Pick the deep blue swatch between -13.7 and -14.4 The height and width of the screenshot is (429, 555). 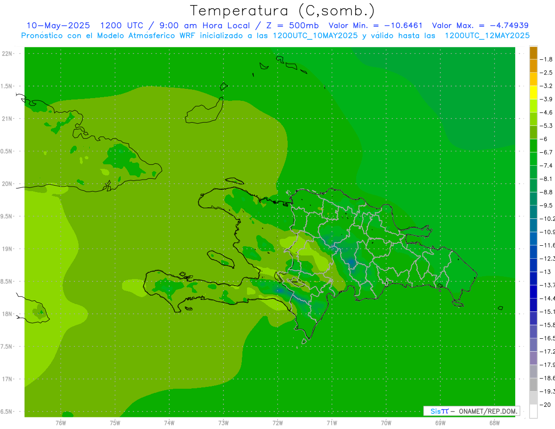click(x=533, y=292)
